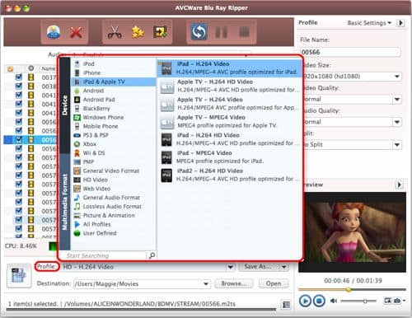Uncheck the second file row checkbox
412x318 pixels.
(19, 87)
